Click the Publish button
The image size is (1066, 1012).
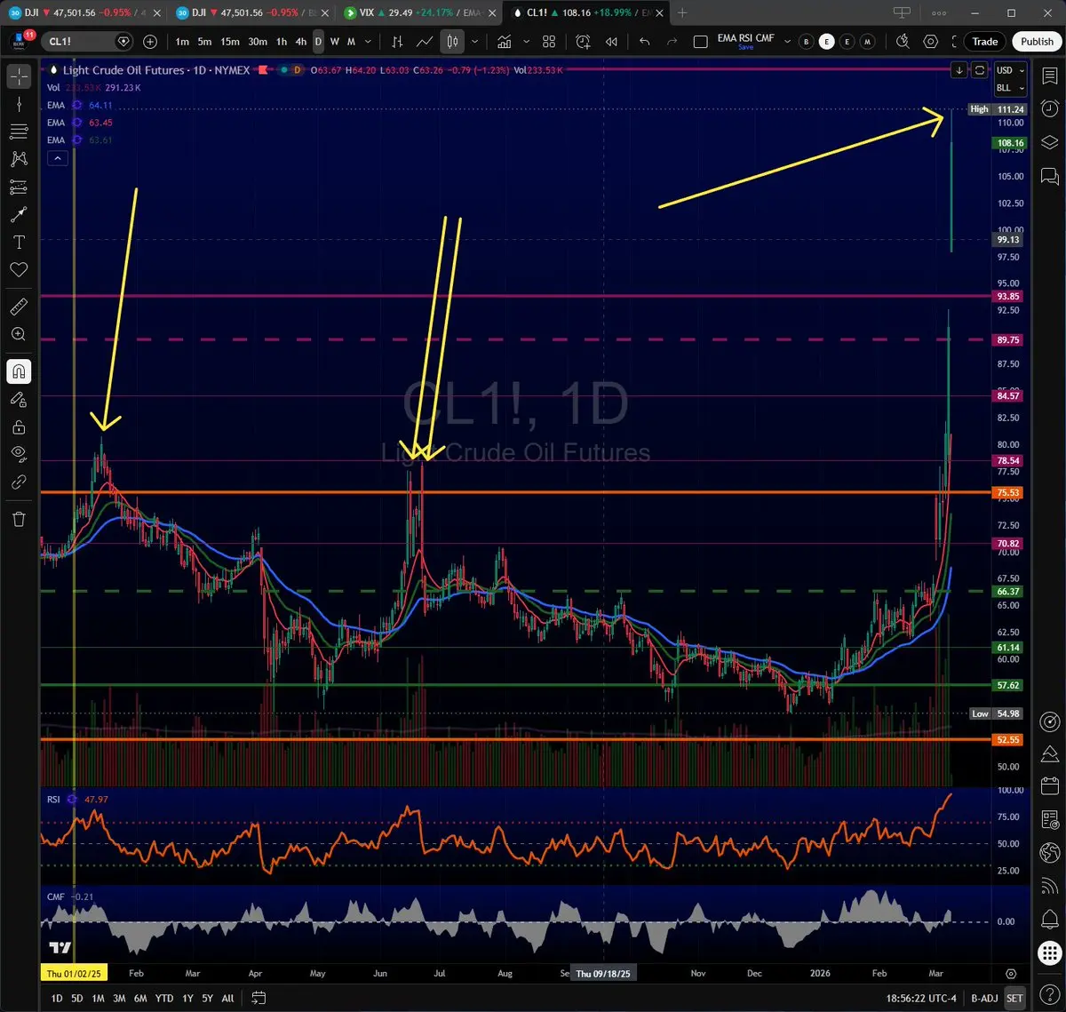tap(1037, 42)
